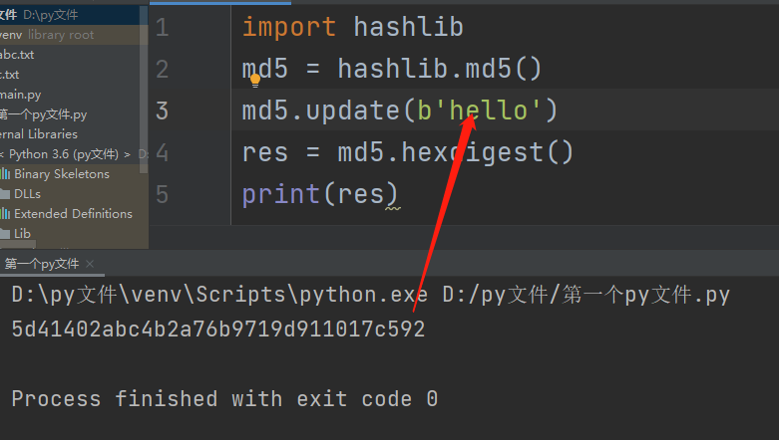Click line number 4 in the gutter
779x440 pixels.
tap(162, 152)
